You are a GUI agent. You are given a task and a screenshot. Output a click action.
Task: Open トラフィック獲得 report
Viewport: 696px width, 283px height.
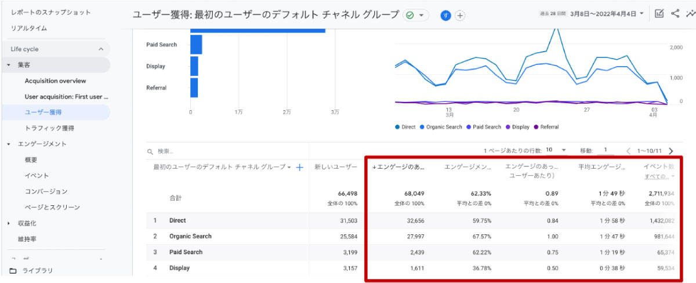pos(49,128)
